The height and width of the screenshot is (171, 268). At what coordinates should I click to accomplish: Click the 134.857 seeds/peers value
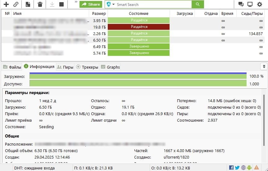pyautogui.click(x=256, y=34)
